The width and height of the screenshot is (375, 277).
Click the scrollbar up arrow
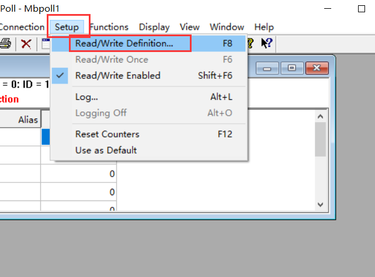pyautogui.click(x=321, y=116)
